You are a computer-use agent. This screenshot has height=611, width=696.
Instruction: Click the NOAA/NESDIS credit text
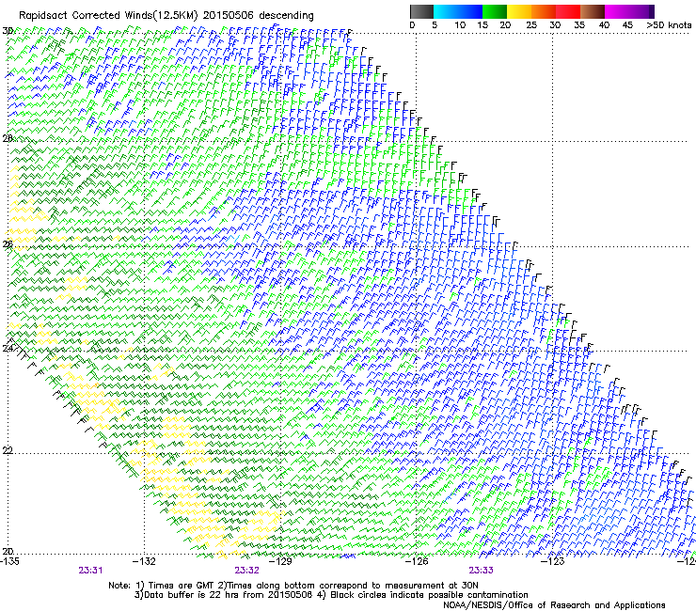[x=554, y=604]
